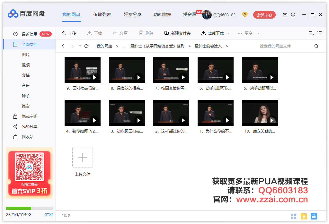Select video 8、最高效的相亲 thumbnail
This screenshot has height=224, width=329.
click(127, 70)
